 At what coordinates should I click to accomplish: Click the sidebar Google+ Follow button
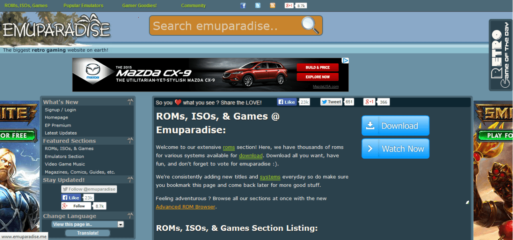76,206
